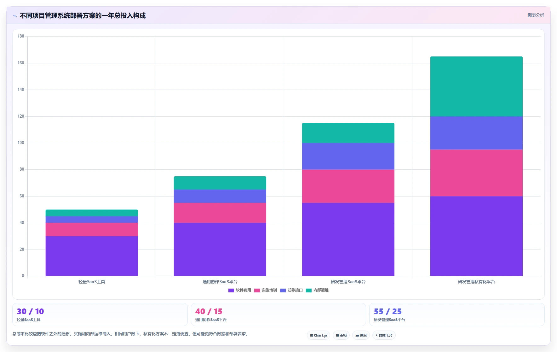Open the 40 / 15 通用协作SaaS平台 stat card
The width and height of the screenshot is (557, 352).
278,314
